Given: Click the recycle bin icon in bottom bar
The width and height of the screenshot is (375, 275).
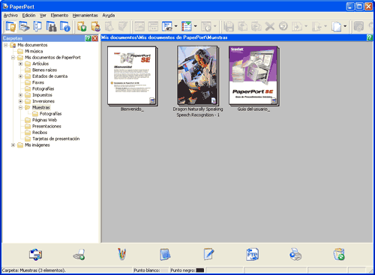Looking at the screenshot, I should point(339,254).
